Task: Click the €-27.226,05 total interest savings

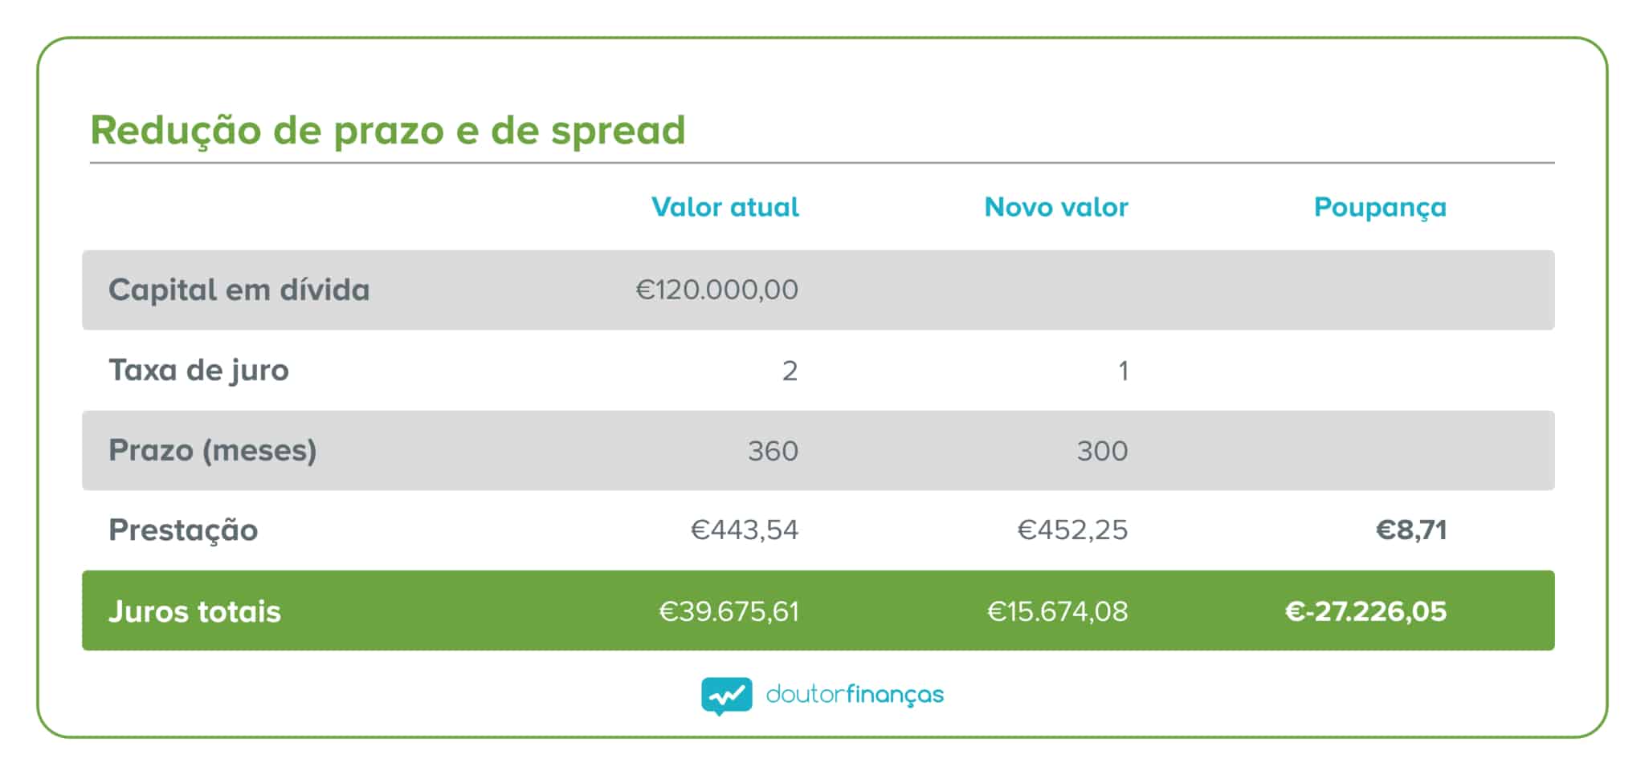Action: (x=1365, y=611)
